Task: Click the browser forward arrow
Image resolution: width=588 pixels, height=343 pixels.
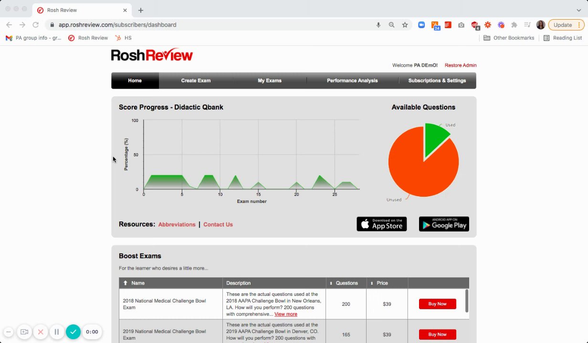Action: 22,25
